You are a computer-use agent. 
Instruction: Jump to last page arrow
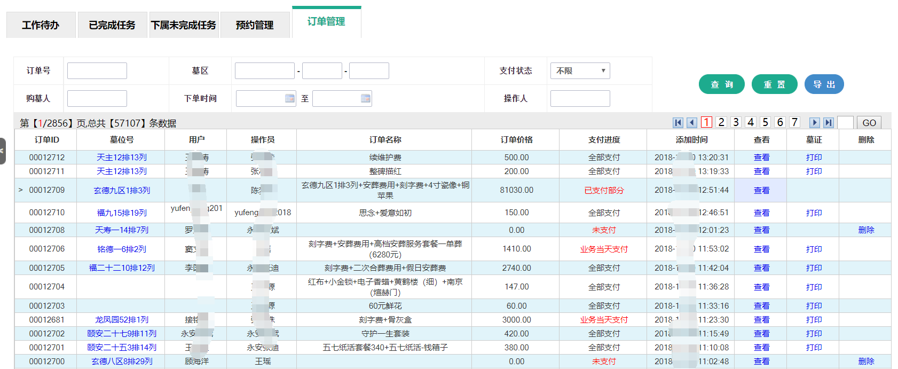coord(828,123)
